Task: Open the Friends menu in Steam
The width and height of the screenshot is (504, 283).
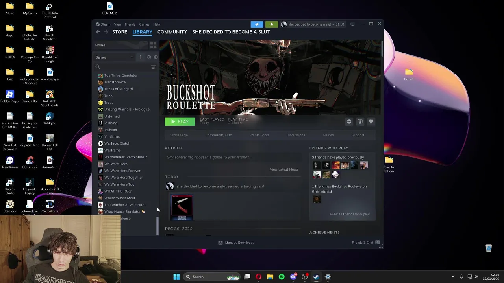Action: 130,24
